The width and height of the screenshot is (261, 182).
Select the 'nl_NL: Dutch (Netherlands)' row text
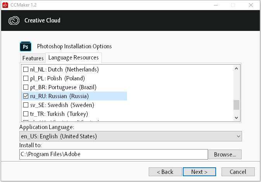64,70
